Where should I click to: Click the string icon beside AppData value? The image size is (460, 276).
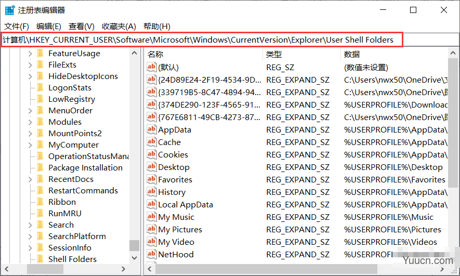pyautogui.click(x=151, y=129)
